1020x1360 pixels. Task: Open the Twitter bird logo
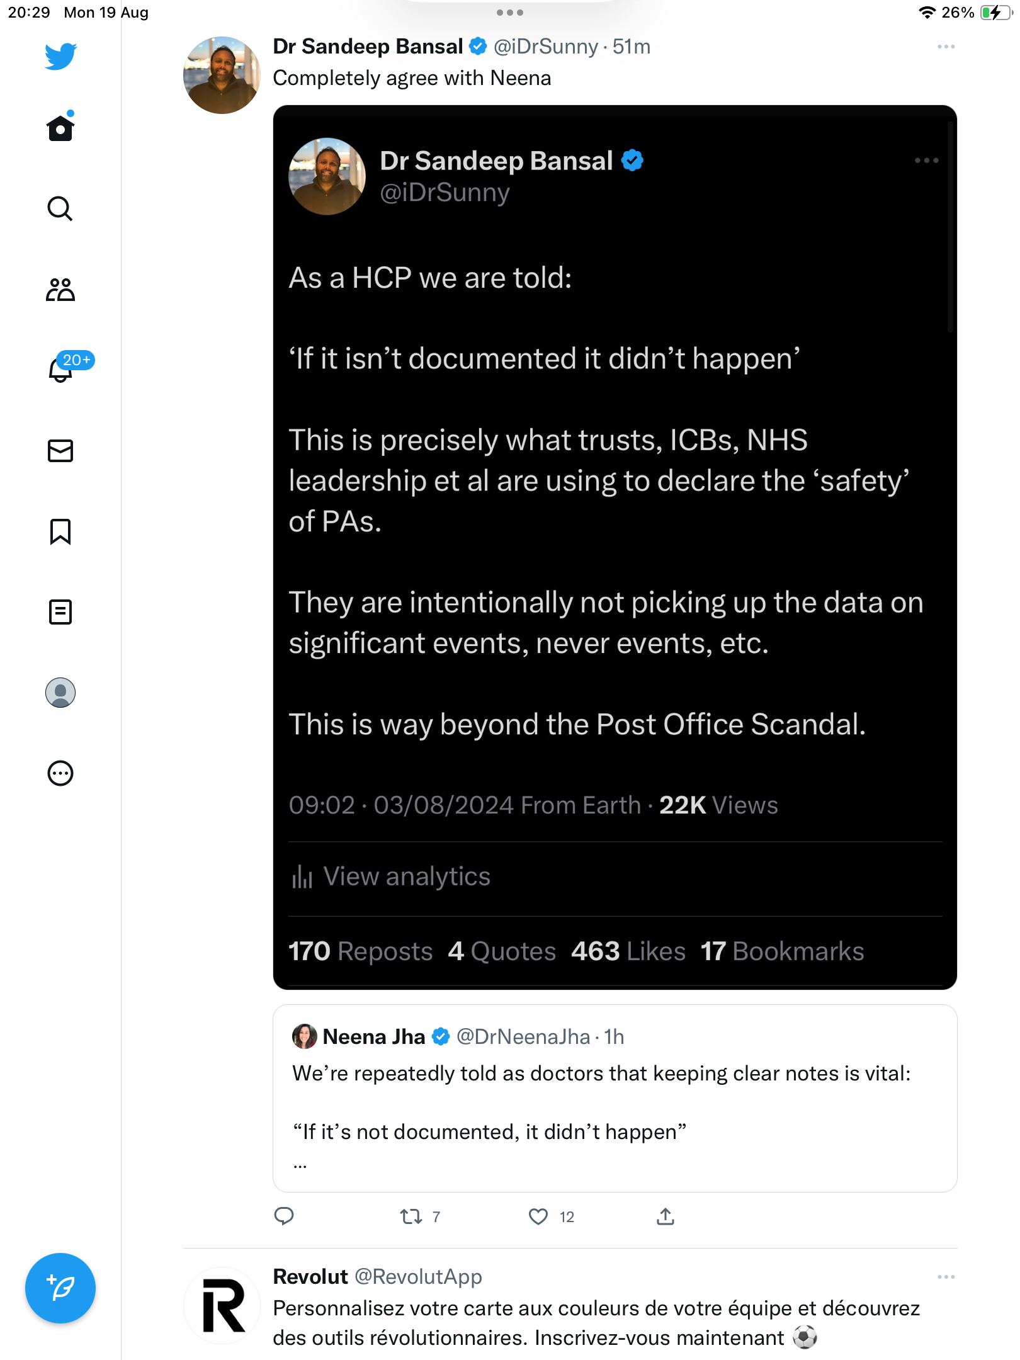coord(60,56)
